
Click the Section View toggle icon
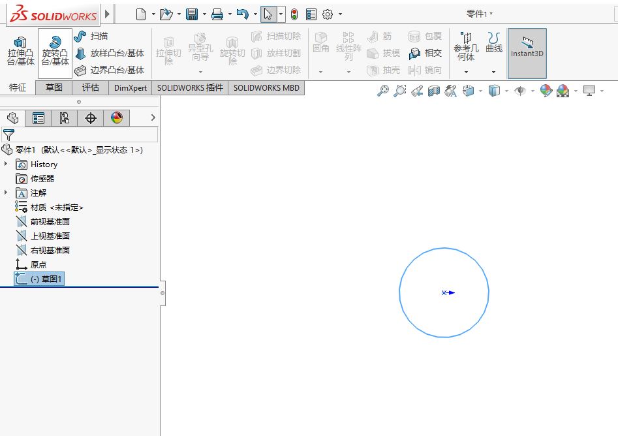[x=433, y=91]
